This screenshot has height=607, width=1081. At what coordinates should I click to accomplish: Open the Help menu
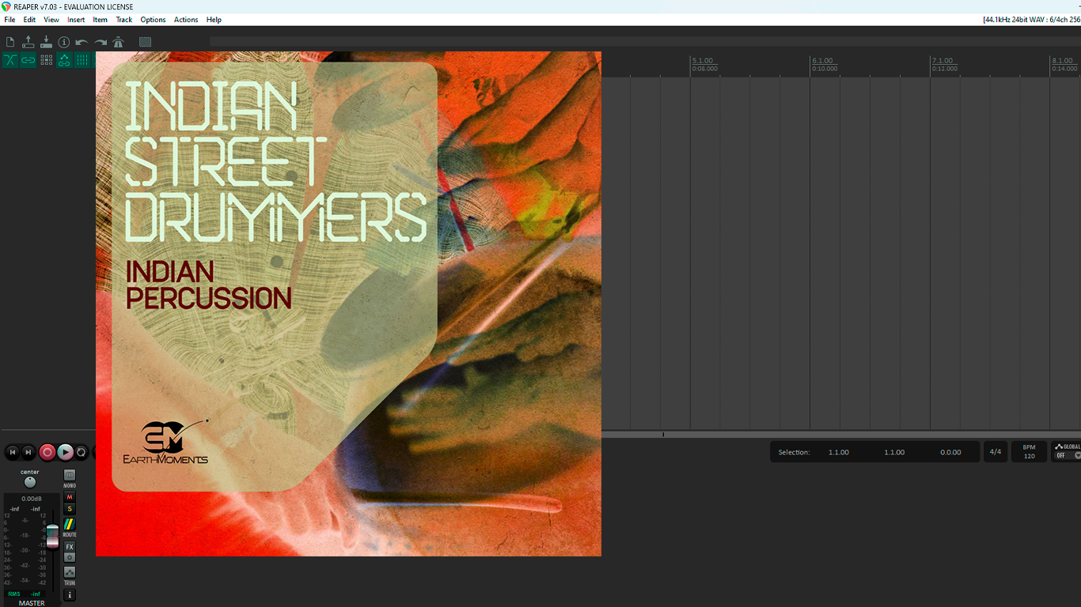[x=214, y=20]
